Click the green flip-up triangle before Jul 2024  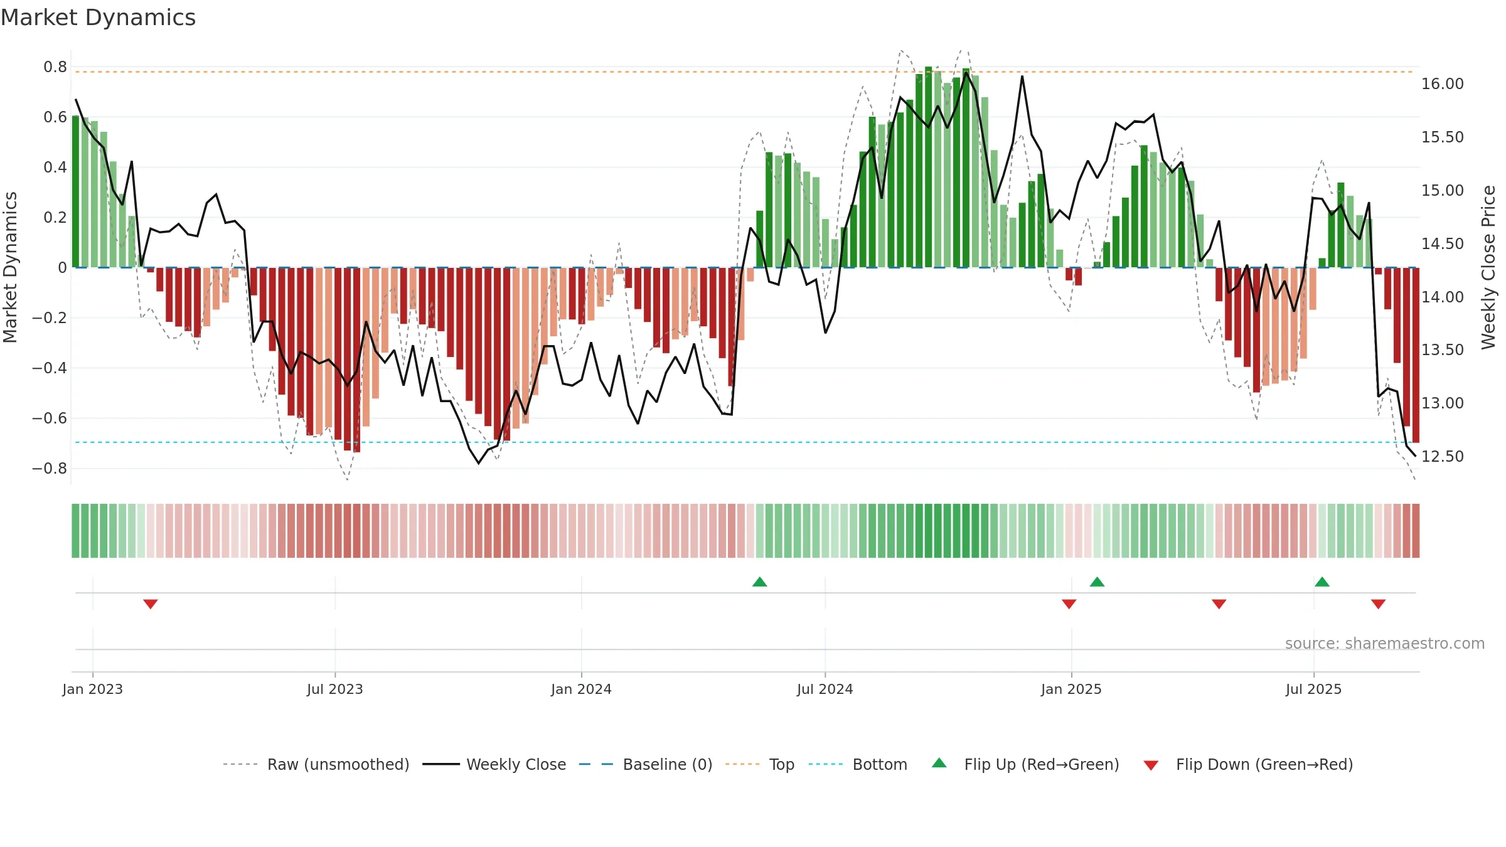760,582
